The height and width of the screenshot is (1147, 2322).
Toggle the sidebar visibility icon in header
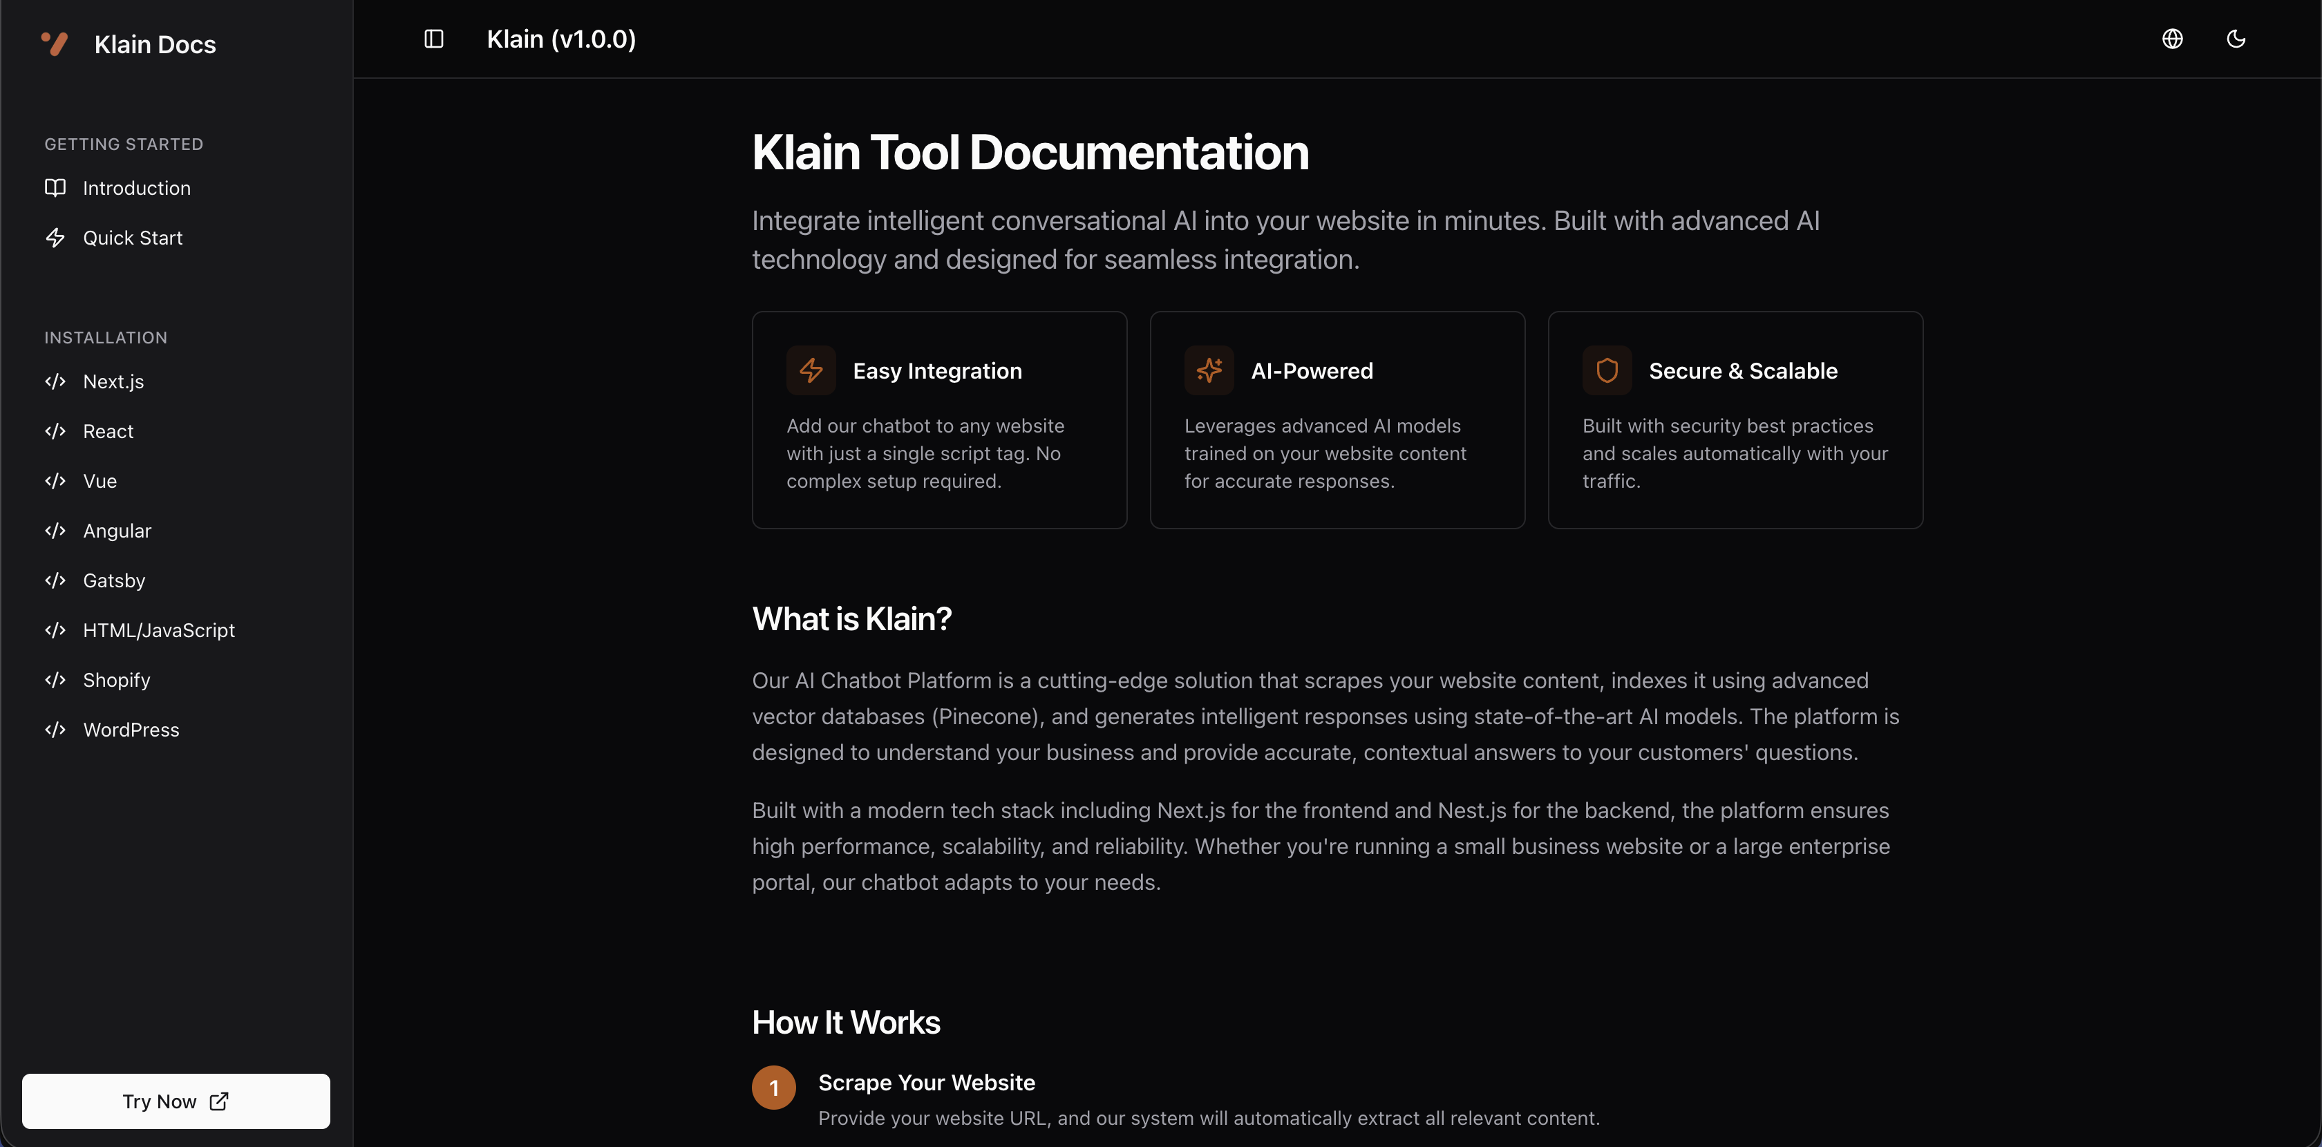(433, 39)
